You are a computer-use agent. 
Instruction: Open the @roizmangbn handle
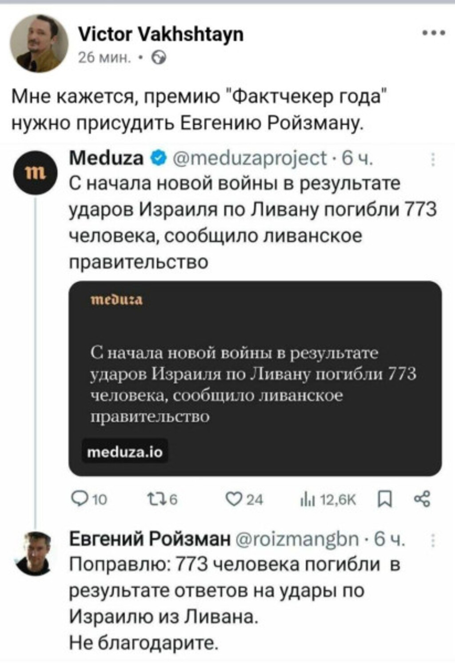(297, 539)
